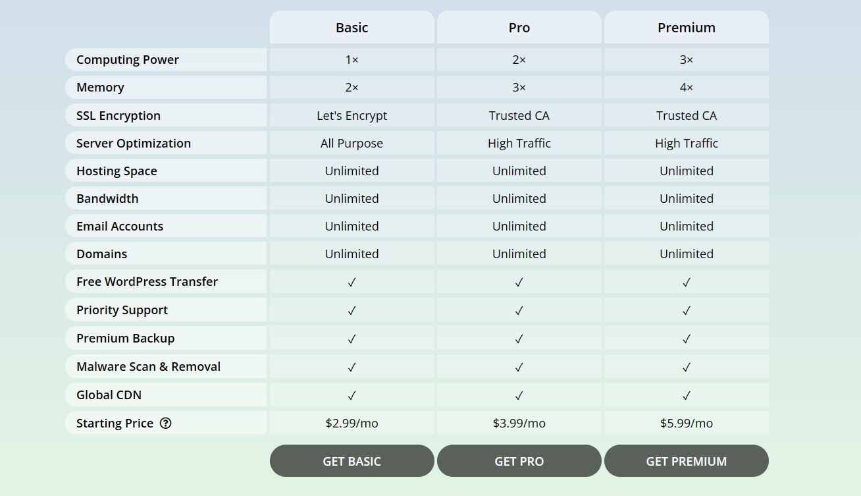
Task: Click the checkmark for Basic Premium Backup
Action: [352, 339]
